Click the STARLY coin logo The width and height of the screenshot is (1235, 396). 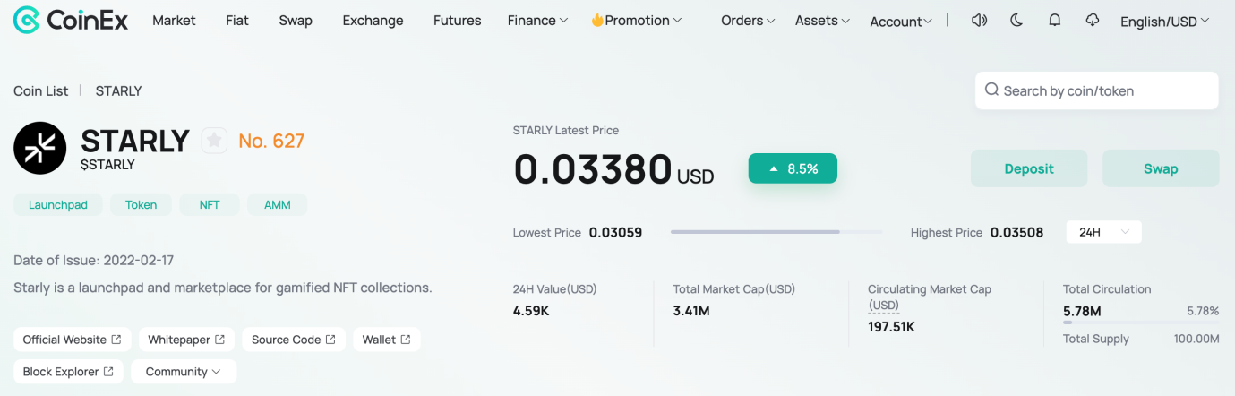(x=39, y=148)
